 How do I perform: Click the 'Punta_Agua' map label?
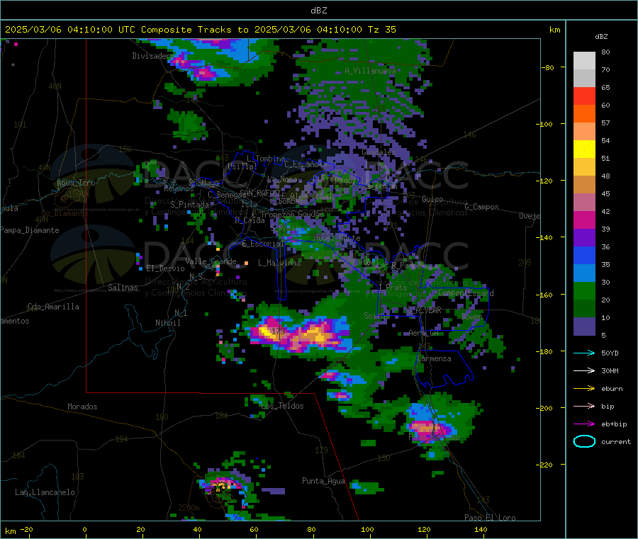tap(323, 481)
